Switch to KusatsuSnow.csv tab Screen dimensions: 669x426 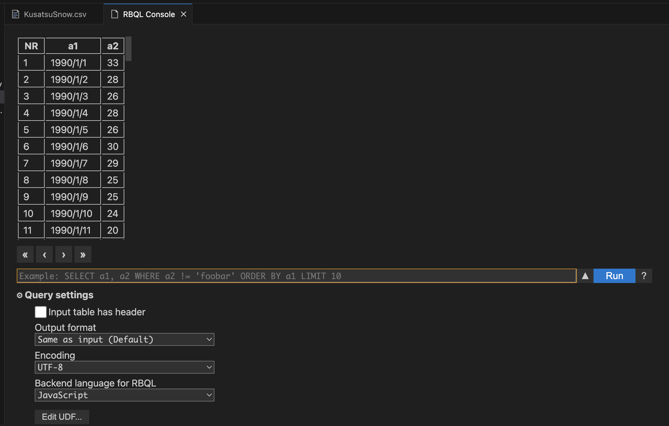[x=55, y=14]
